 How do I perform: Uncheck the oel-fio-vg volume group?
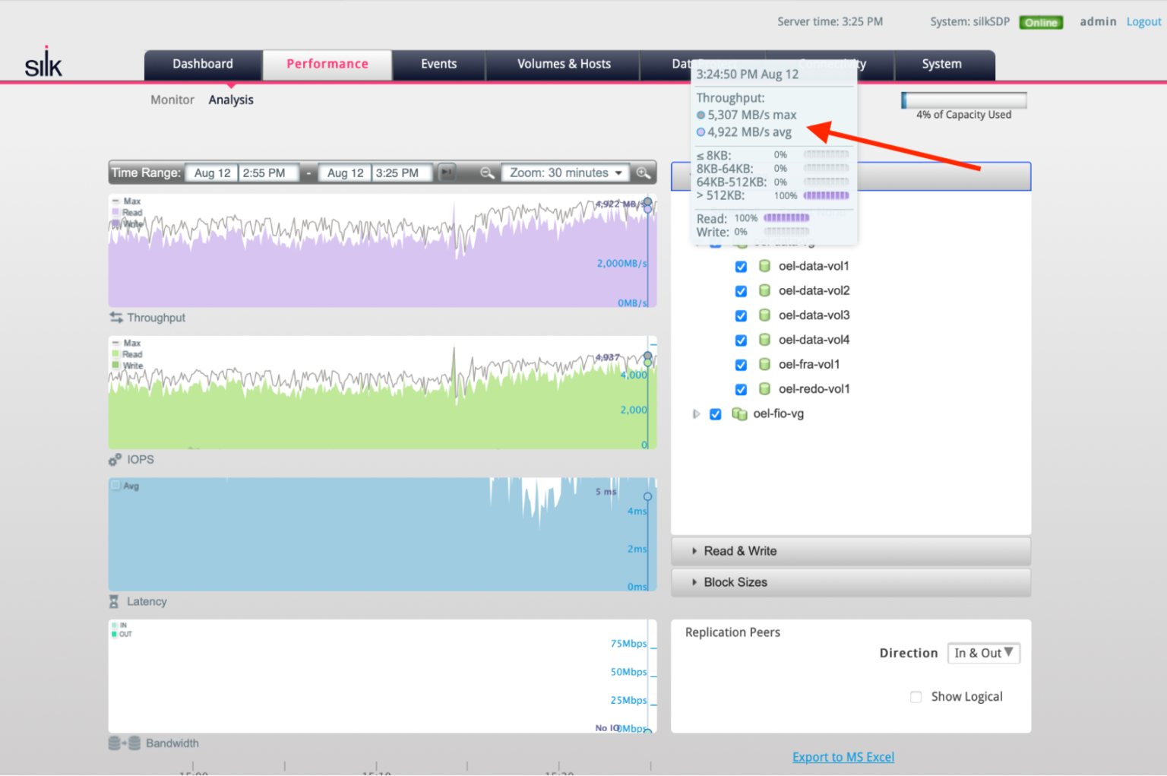(715, 414)
